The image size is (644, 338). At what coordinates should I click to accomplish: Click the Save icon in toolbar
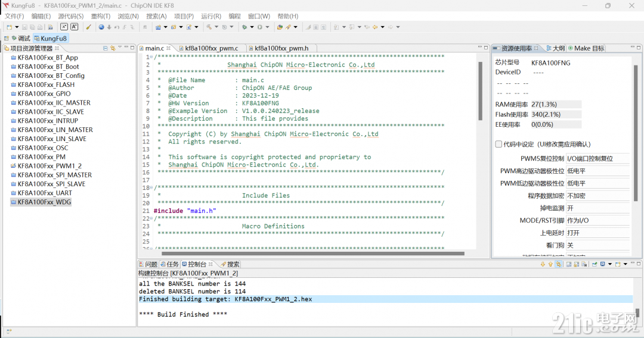pyautogui.click(x=24, y=27)
